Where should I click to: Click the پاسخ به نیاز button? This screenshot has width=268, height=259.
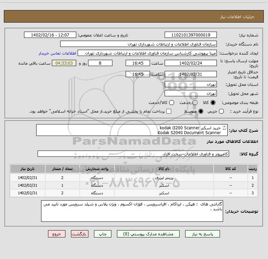point(202,234)
